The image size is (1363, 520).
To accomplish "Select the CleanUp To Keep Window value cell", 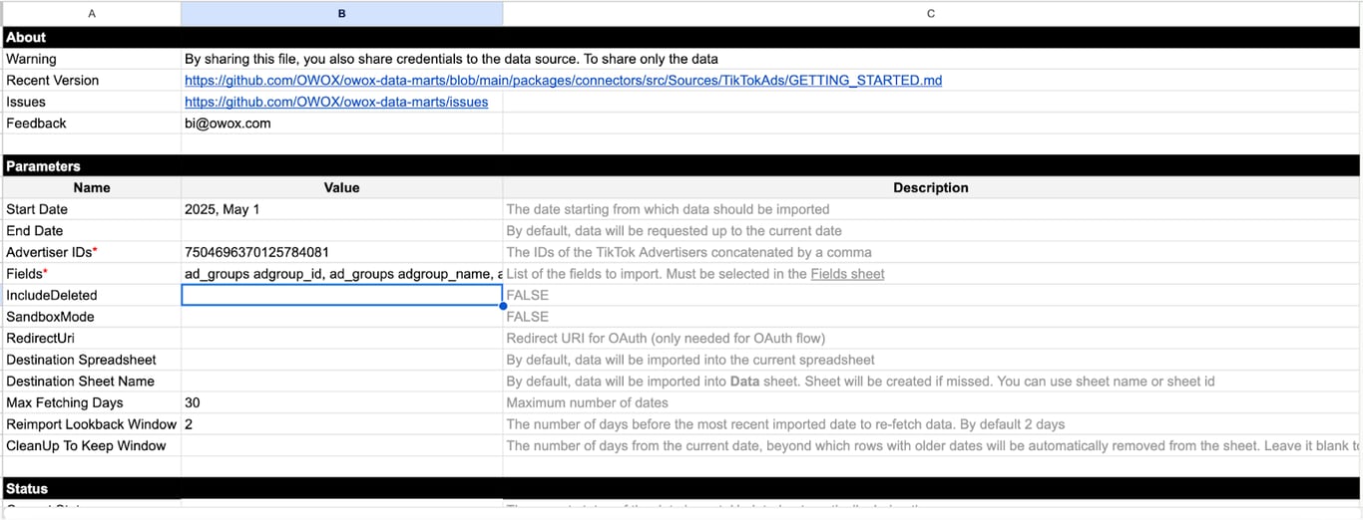I will 342,445.
